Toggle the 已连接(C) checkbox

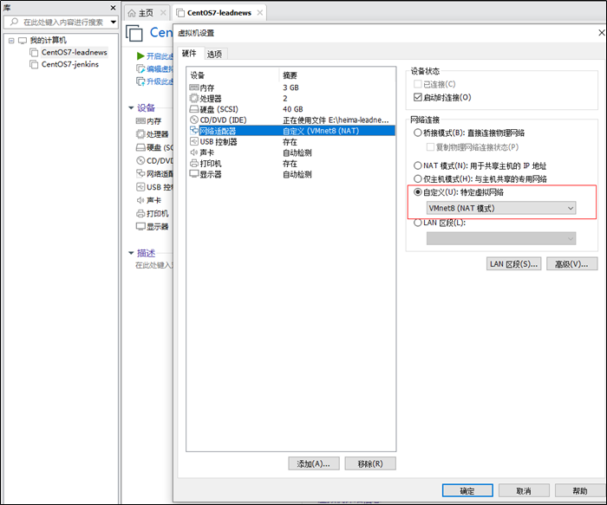click(x=418, y=84)
